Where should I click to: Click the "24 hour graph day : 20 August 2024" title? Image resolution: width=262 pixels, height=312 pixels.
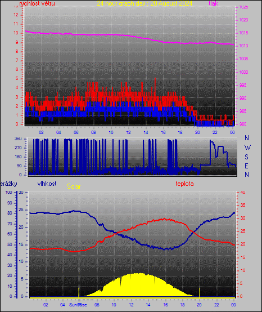(x=144, y=3)
